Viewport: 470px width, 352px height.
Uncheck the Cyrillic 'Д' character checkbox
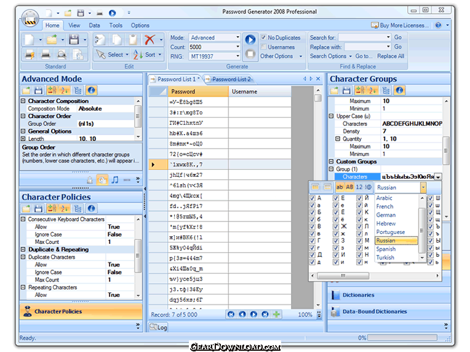click(313, 255)
